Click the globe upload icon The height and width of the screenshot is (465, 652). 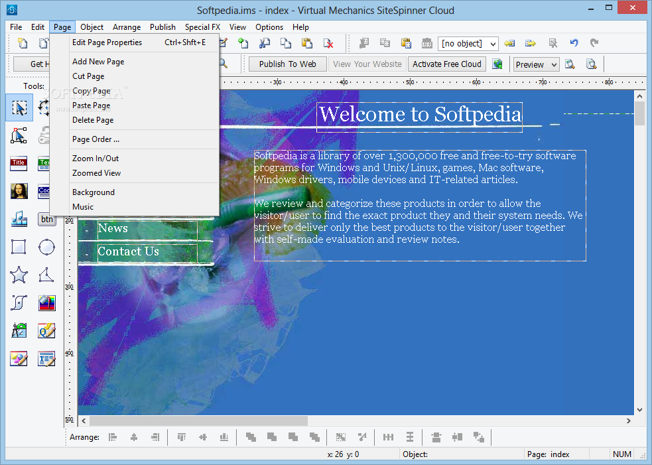(x=497, y=64)
